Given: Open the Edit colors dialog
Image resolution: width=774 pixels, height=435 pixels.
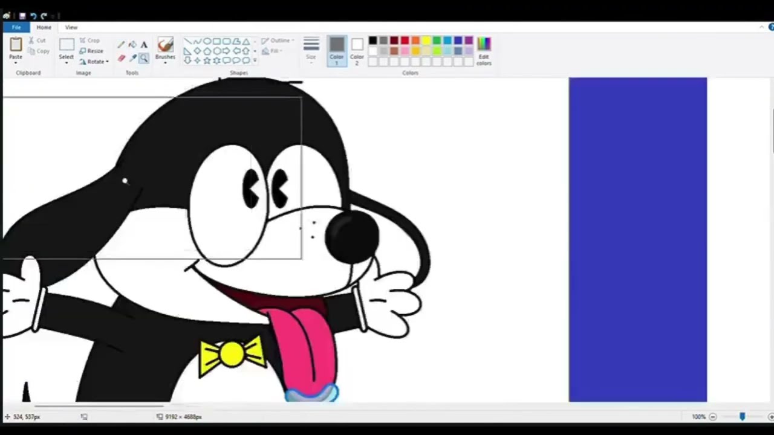Looking at the screenshot, I should pos(484,51).
